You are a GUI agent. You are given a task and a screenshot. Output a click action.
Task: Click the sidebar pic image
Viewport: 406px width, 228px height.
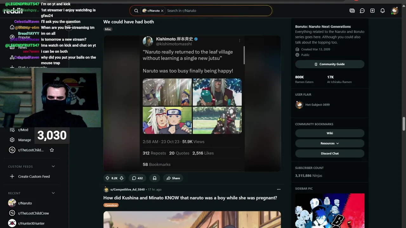[x=330, y=211]
